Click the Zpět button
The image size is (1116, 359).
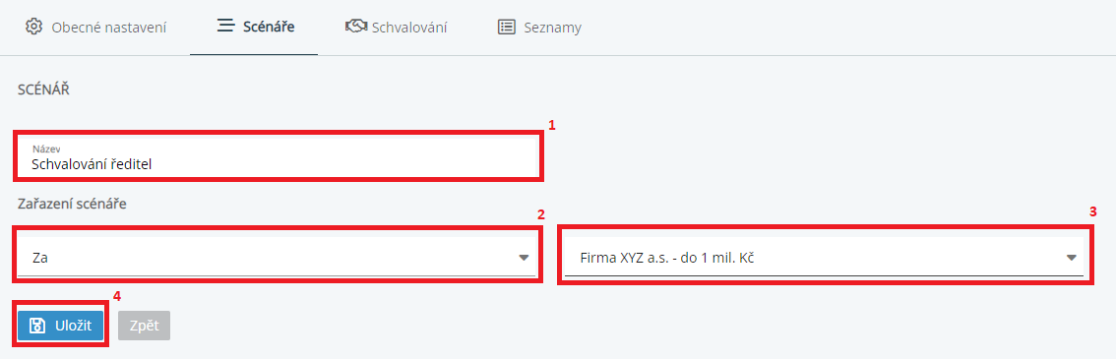(144, 326)
